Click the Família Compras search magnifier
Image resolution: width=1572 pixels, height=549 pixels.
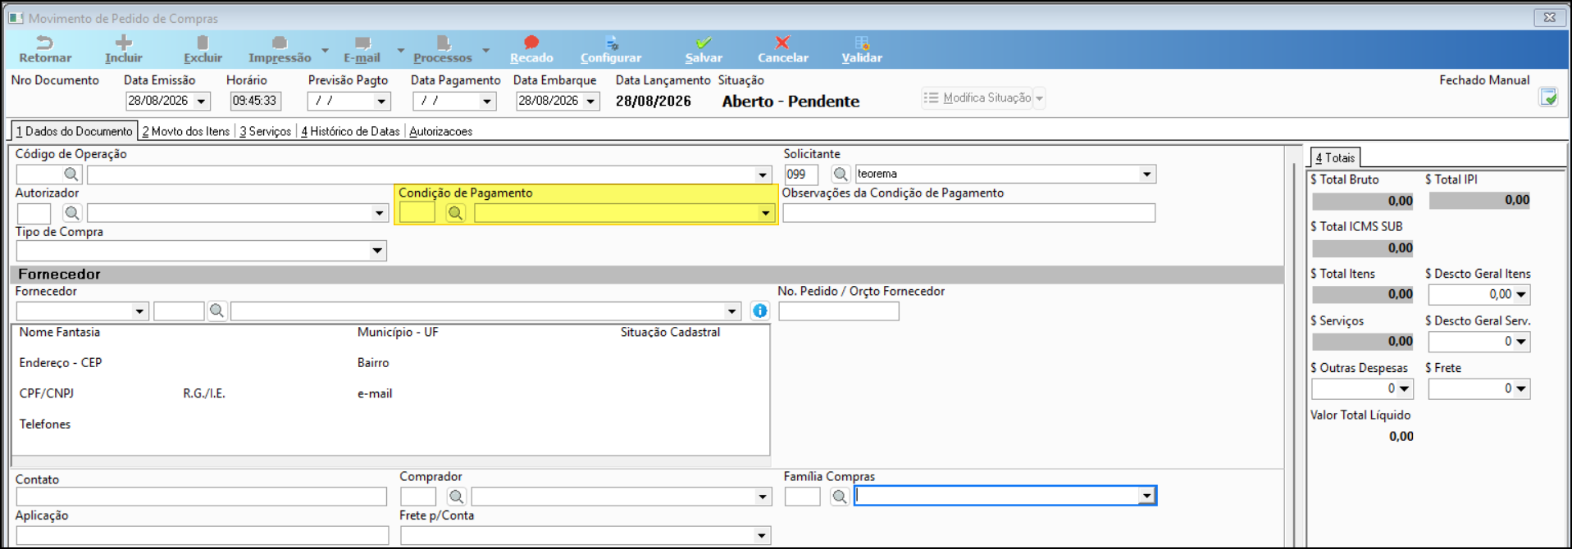[839, 497]
